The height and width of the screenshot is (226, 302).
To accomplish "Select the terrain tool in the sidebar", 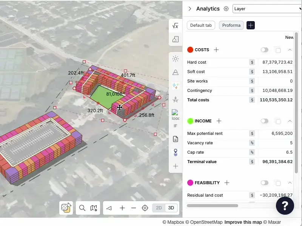I will tap(175, 72).
